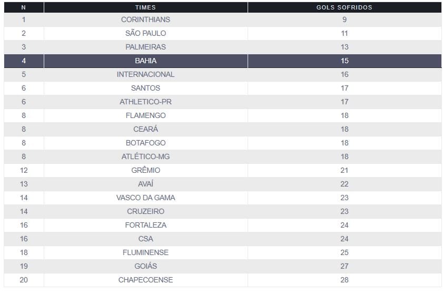The width and height of the screenshot is (443, 293).
Task: Open the FLAMENGO team entry
Action: click(145, 115)
